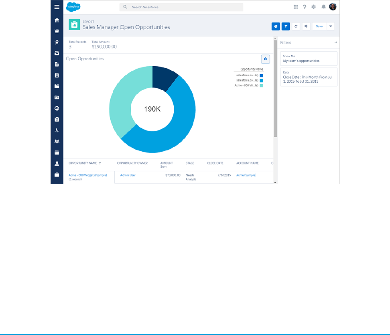
Task: Open Acme - 600 Widgets (Sample) link
Action: 88,175
